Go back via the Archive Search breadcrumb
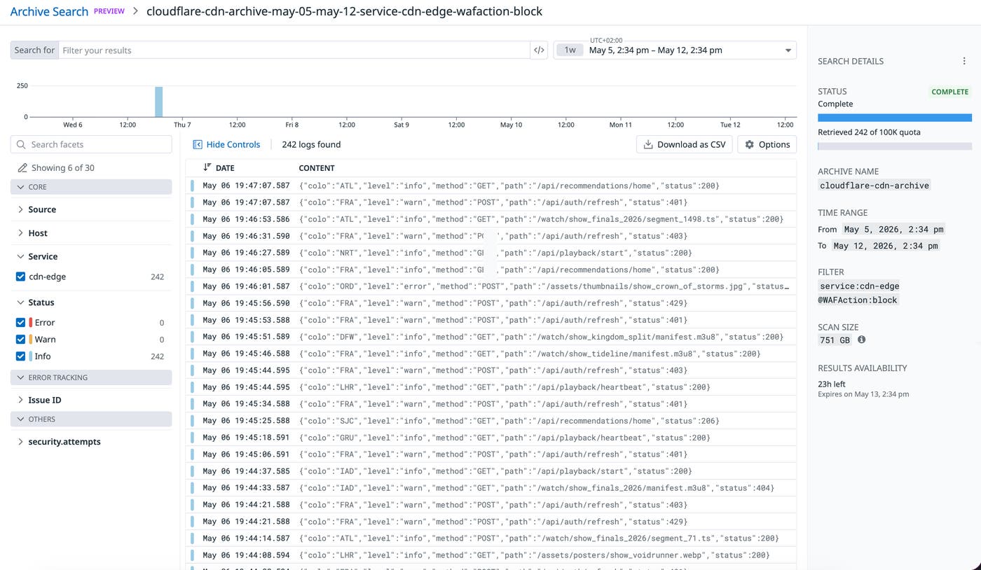Viewport: 981px width, 570px height. point(49,12)
